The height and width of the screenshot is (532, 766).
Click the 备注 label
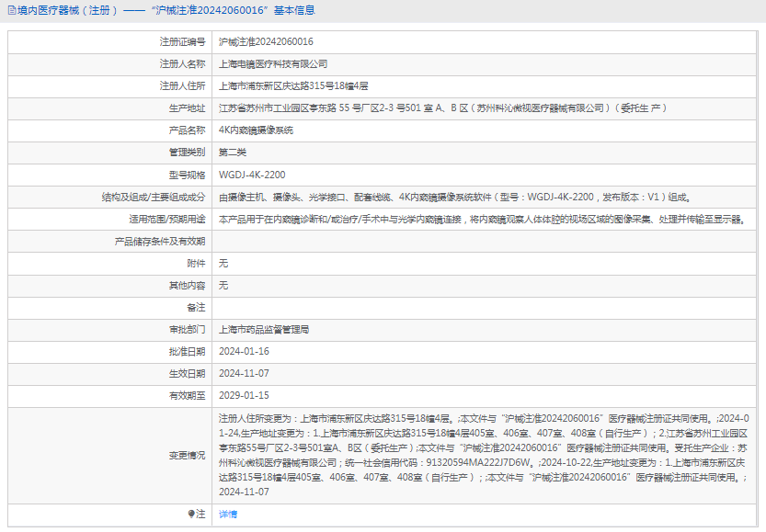click(x=196, y=308)
